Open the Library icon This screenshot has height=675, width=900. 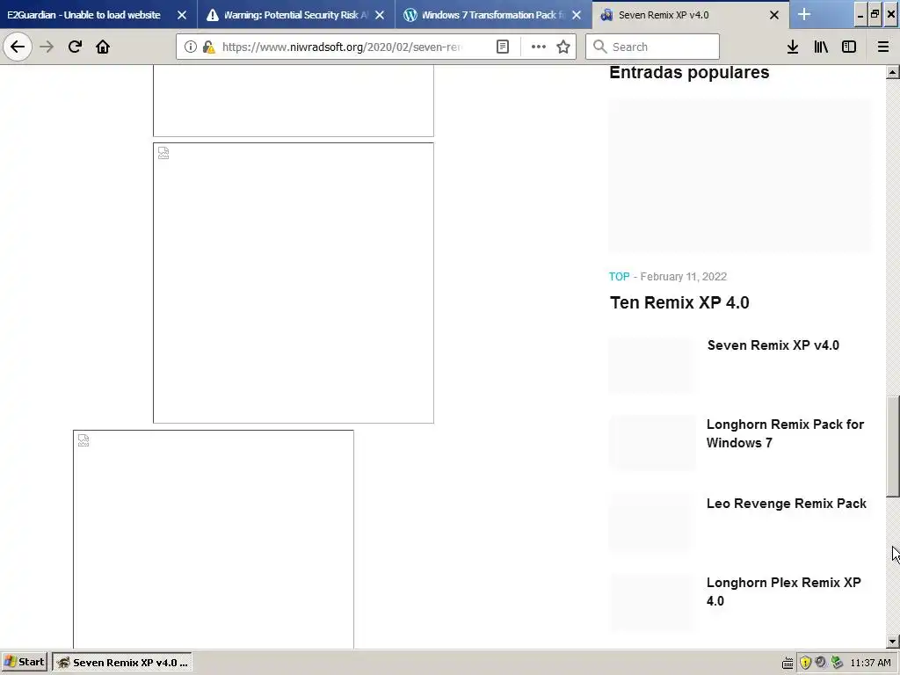click(x=821, y=47)
